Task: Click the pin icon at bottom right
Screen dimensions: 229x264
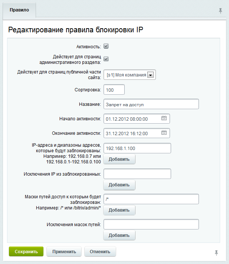Action: pos(217,252)
